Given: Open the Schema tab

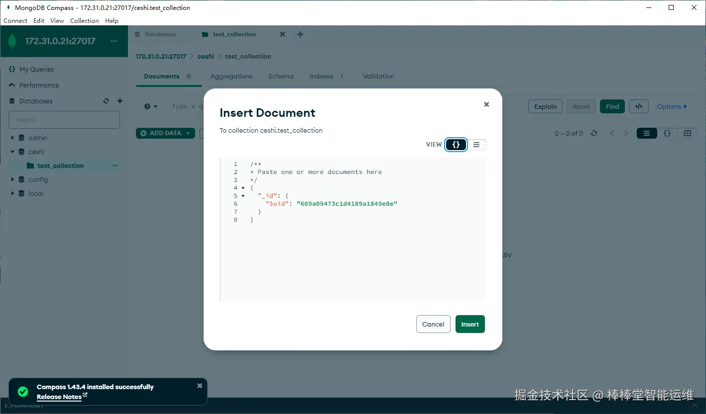Looking at the screenshot, I should pyautogui.click(x=281, y=76).
